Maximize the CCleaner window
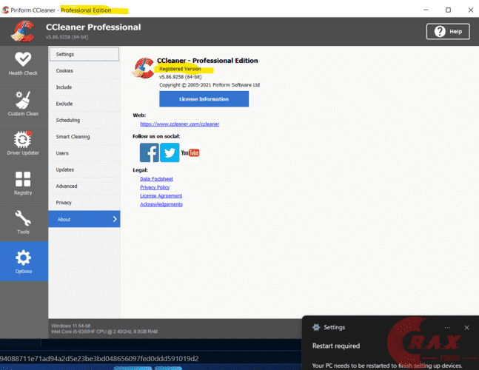This screenshot has height=370, width=479. point(448,10)
